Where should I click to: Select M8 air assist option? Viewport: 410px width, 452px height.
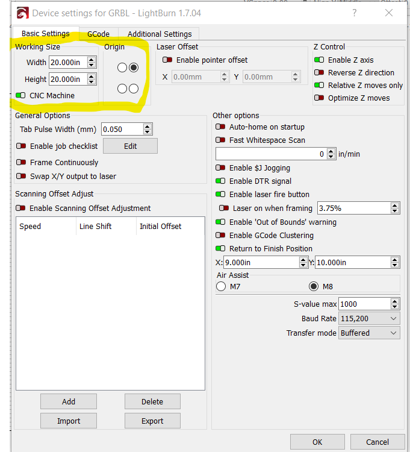click(x=314, y=286)
